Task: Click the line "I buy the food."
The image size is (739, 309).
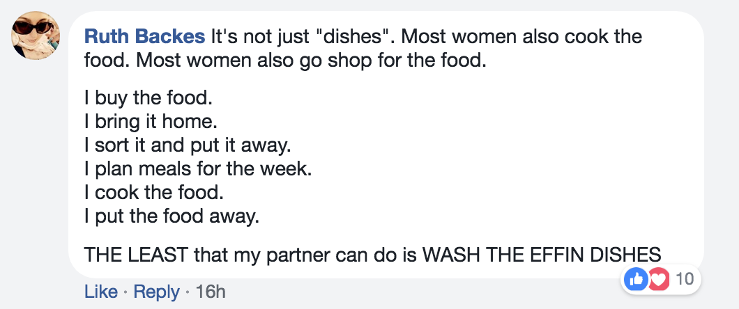Action: click(146, 98)
